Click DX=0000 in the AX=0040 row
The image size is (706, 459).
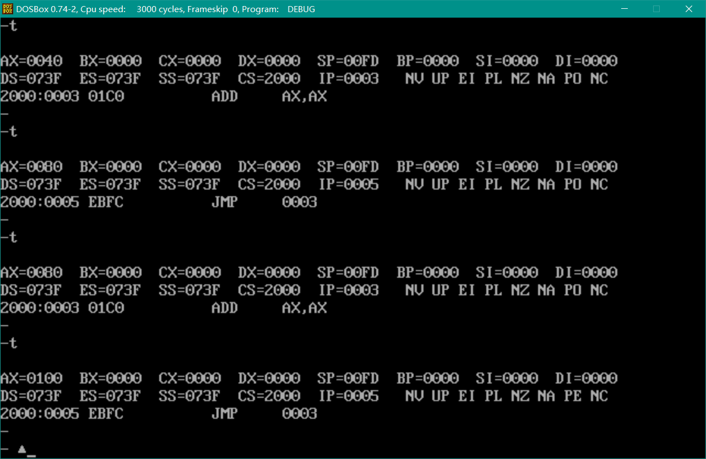click(x=269, y=61)
